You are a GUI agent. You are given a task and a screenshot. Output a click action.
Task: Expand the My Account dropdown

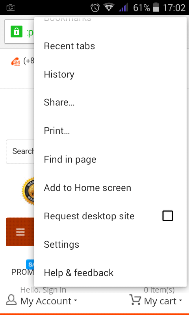(x=49, y=301)
